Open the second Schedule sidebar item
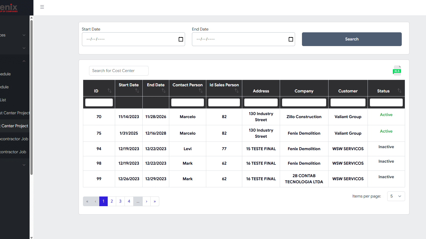 point(15,87)
